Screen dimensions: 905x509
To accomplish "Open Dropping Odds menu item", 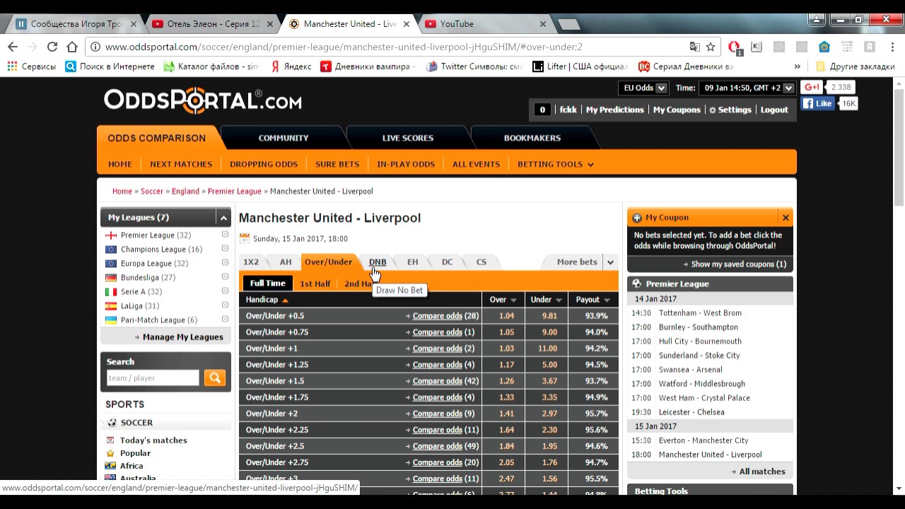I will [x=264, y=164].
